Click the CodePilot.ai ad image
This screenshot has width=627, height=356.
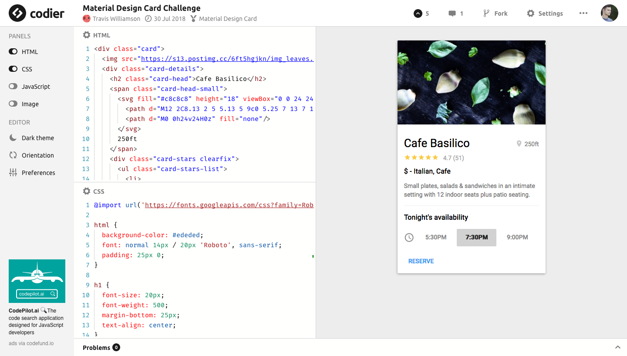click(x=37, y=281)
